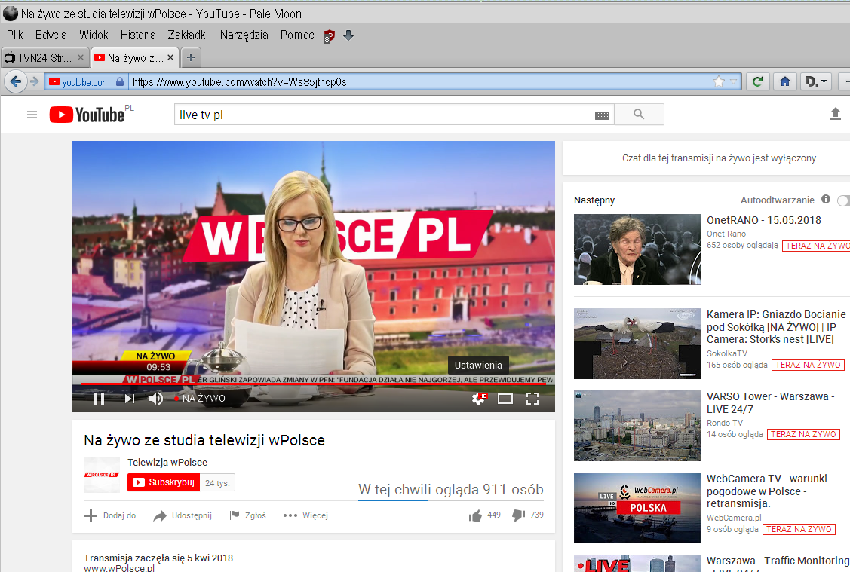Jump to live via NA ŻYWO indicator
Screen dimensions: 850x572
[x=200, y=398]
